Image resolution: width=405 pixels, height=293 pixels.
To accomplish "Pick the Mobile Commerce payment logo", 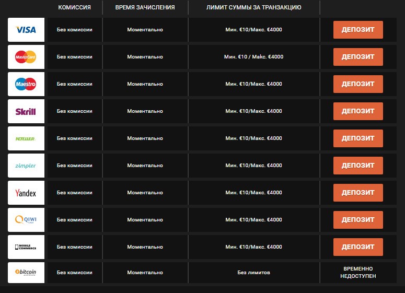I will pos(26,247).
